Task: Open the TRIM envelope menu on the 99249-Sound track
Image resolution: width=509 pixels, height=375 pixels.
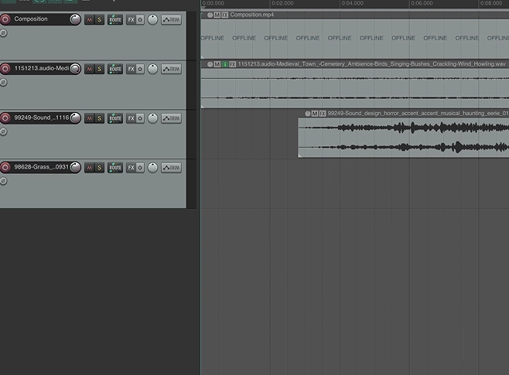Action: point(172,118)
